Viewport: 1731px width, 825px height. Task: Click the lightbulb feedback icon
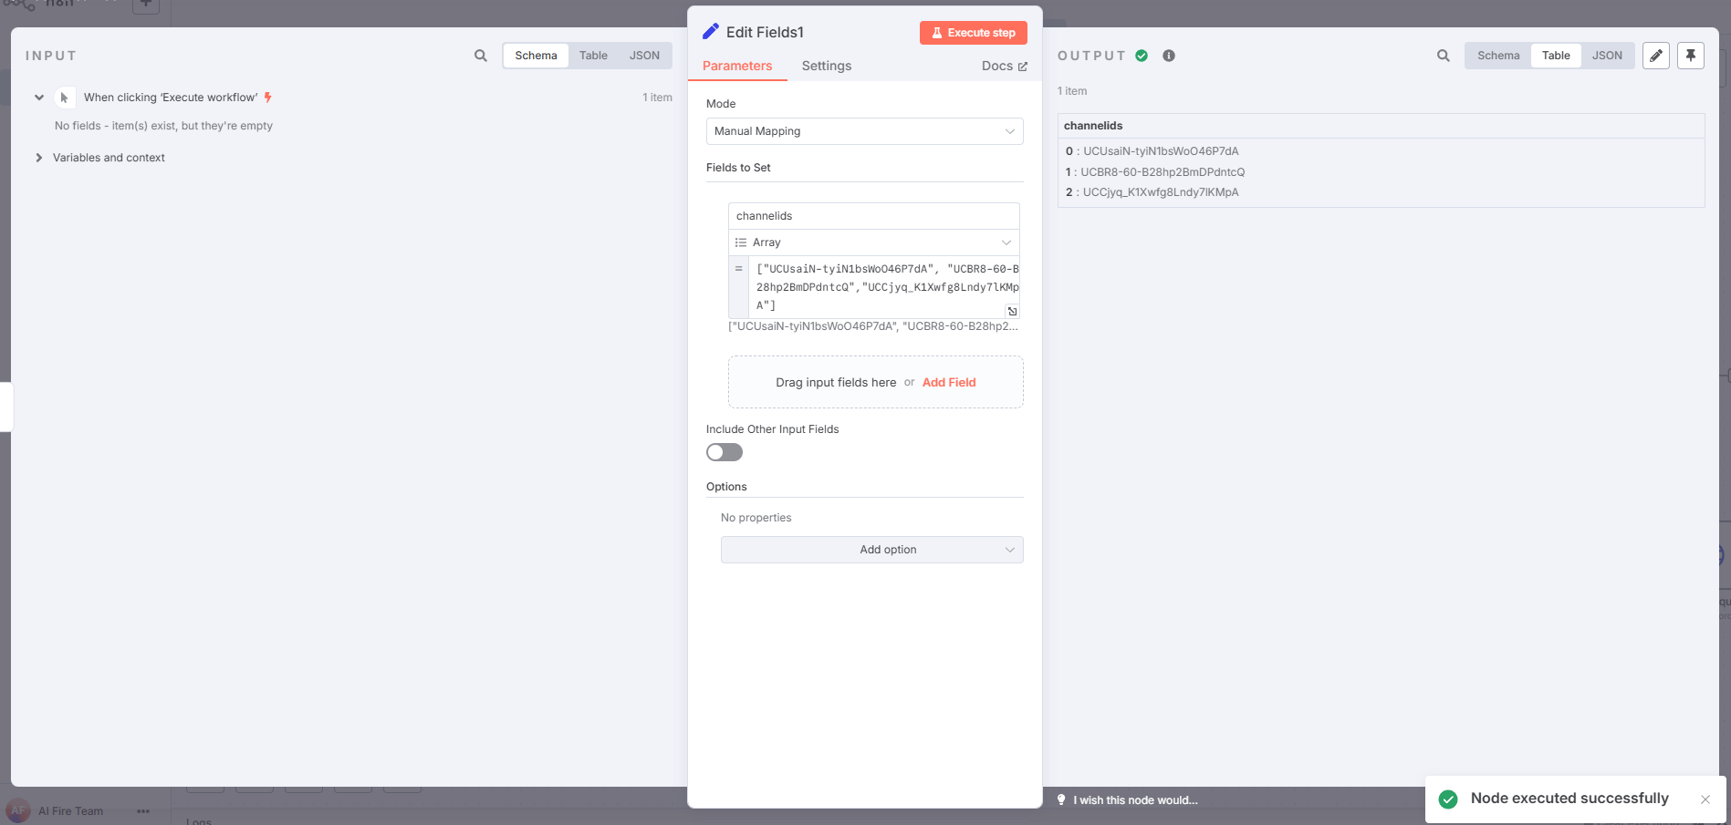(1061, 800)
